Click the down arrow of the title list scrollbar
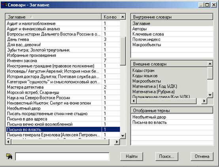Viewport: 219px width, 167px height. tap(123, 135)
